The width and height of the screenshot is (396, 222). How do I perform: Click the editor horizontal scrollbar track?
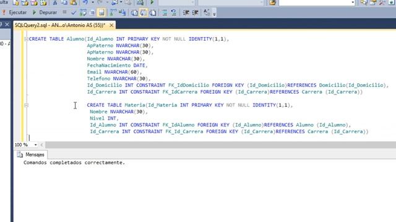click(220, 145)
